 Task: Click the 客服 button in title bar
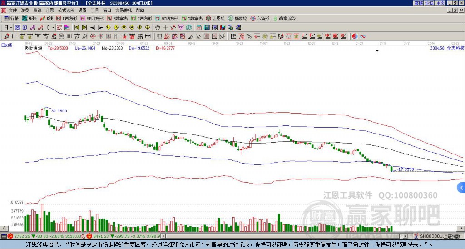(x=418, y=3)
